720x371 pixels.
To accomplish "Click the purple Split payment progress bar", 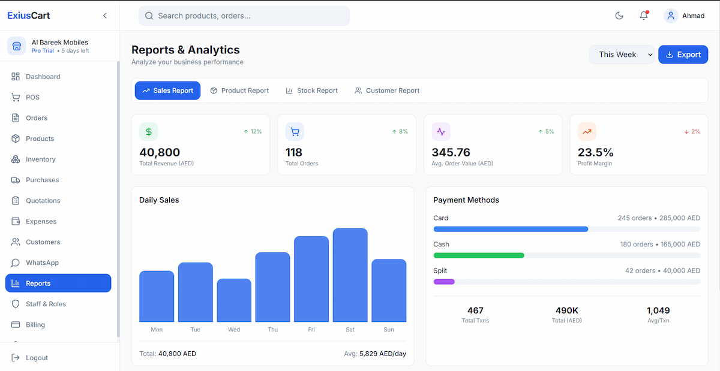I will click(444, 282).
